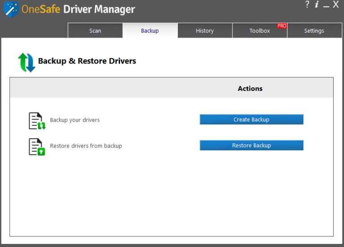The image size is (344, 247).
Task: Switch to the History tab
Action: pyautogui.click(x=205, y=30)
